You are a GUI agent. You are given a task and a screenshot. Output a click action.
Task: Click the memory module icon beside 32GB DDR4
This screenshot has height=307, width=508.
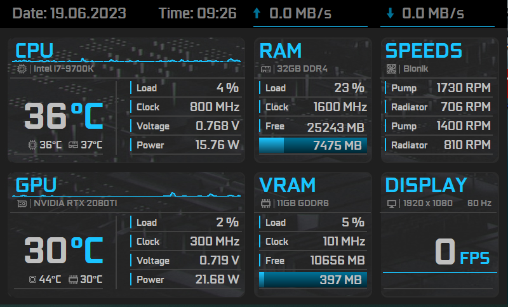265,69
